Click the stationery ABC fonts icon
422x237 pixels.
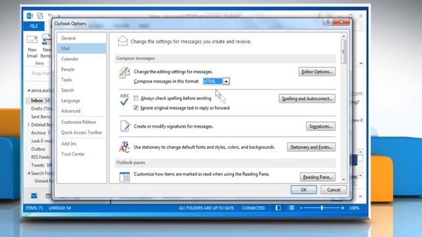point(125,147)
